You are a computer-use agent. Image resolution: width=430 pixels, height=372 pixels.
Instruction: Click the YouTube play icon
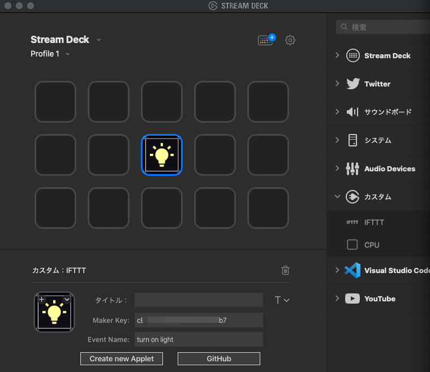[x=352, y=299]
